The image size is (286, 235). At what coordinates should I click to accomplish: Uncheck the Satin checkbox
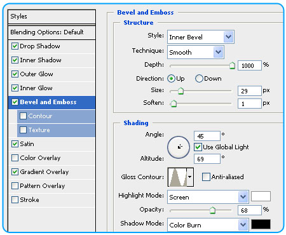tap(15, 144)
